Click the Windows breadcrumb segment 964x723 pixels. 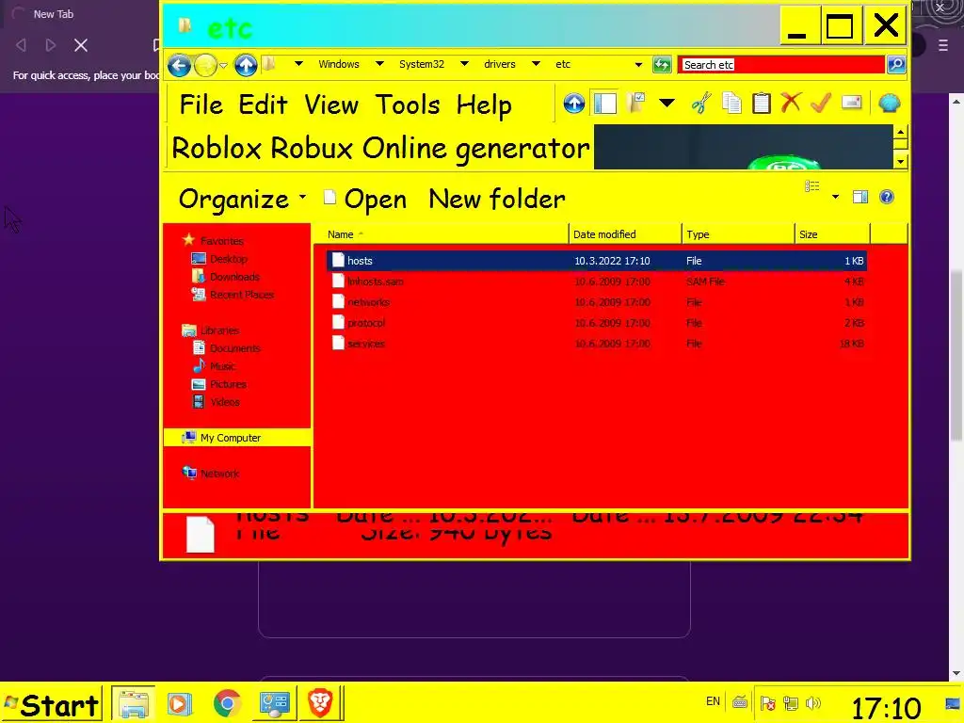[339, 64]
